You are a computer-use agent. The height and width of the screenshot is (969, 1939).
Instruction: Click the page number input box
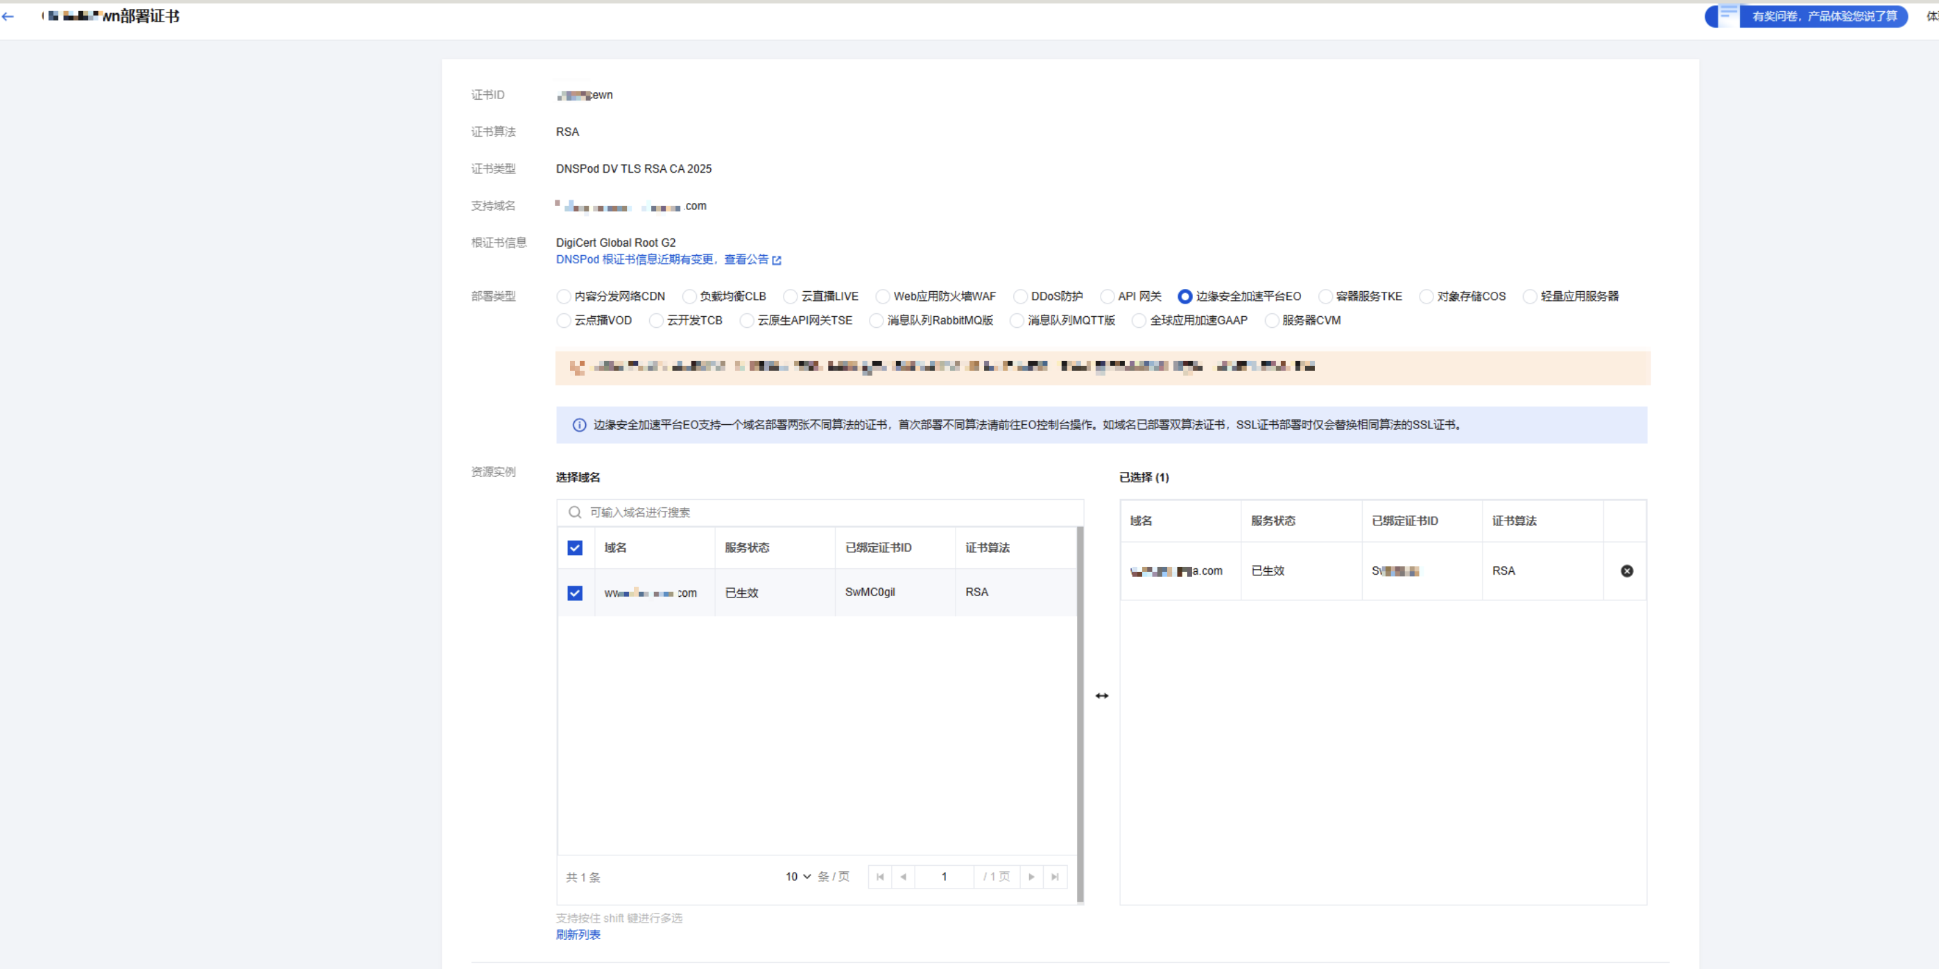coord(944,878)
